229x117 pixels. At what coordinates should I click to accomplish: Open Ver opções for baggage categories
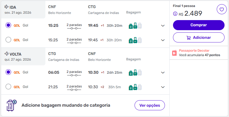click(150, 105)
